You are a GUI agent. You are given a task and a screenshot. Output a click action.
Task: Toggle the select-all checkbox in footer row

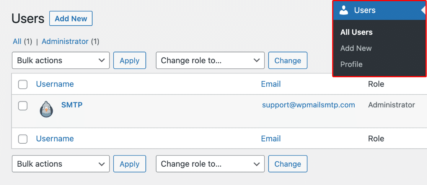[x=23, y=139]
